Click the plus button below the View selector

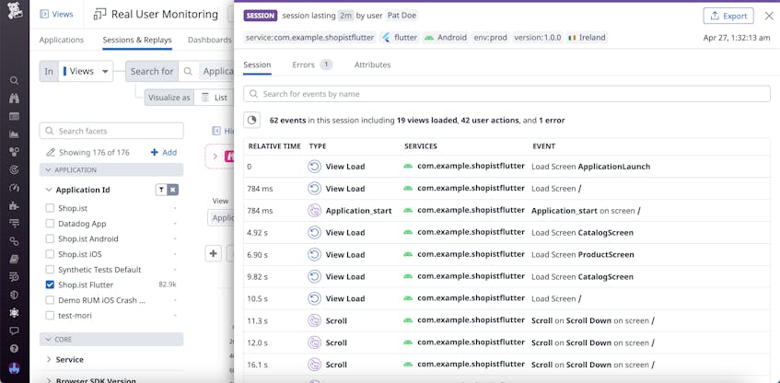[x=214, y=253]
